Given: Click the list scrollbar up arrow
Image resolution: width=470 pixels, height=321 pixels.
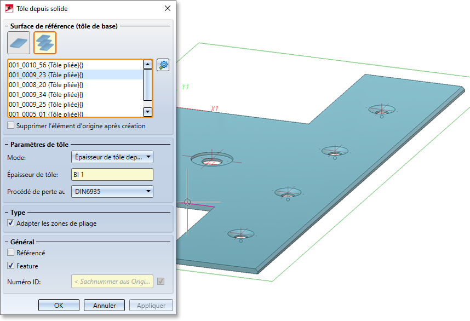Looking at the screenshot, I should [x=147, y=65].
